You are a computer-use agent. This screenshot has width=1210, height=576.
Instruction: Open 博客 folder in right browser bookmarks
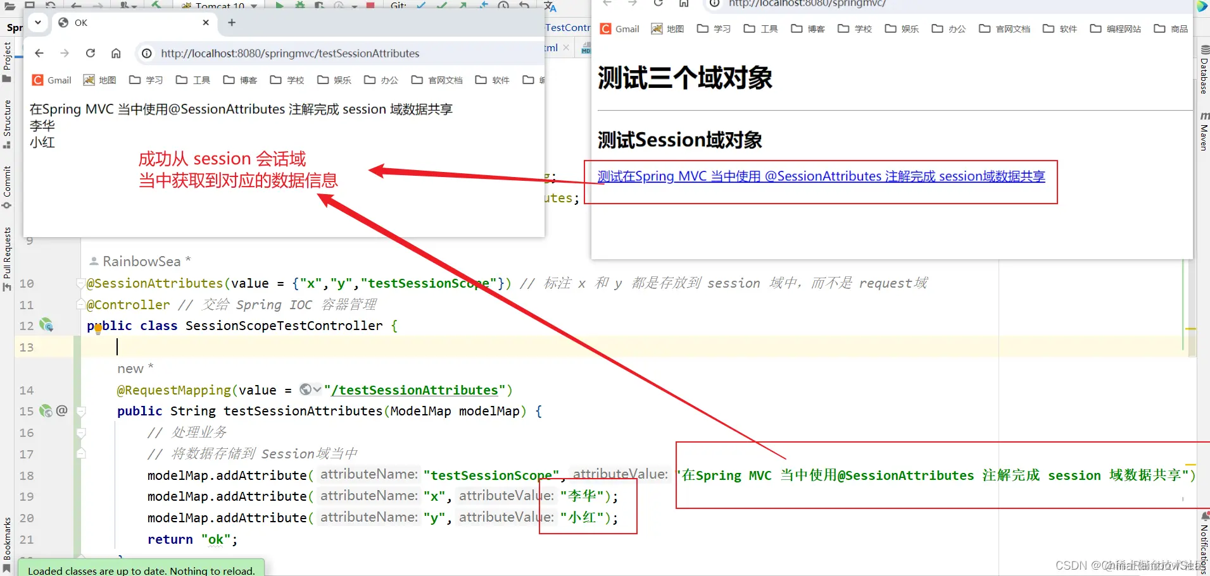coord(808,29)
